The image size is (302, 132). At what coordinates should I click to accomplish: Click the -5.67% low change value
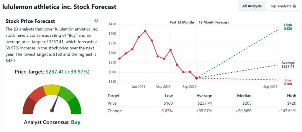[166, 111]
